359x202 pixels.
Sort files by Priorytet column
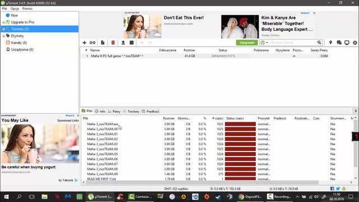tap(264, 118)
